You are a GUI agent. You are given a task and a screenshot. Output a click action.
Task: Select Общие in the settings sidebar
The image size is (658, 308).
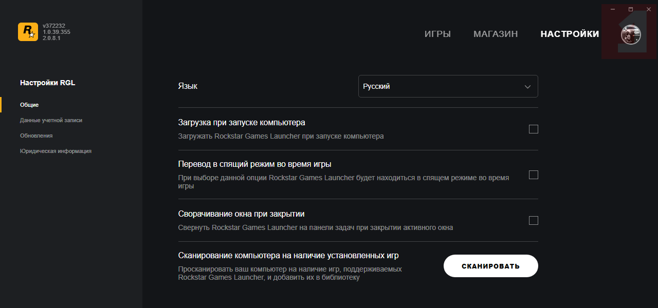click(29, 105)
